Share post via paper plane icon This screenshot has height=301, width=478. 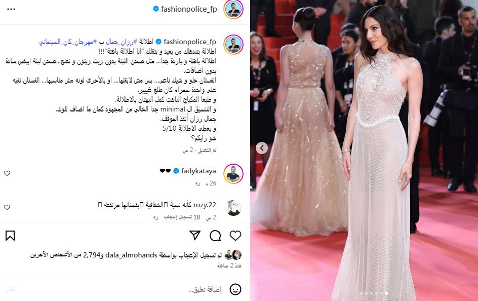[x=195, y=235]
